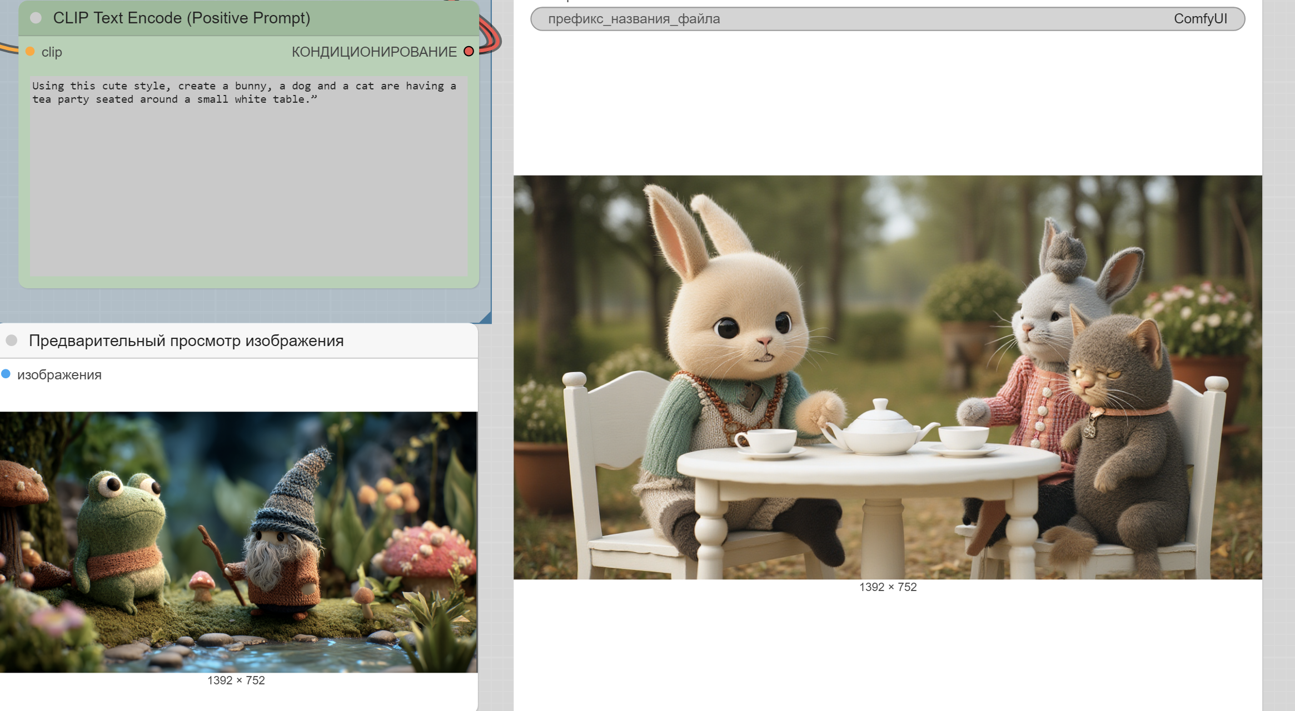Click the префикс_названия_файла field
1295x711 pixels.
(634, 19)
